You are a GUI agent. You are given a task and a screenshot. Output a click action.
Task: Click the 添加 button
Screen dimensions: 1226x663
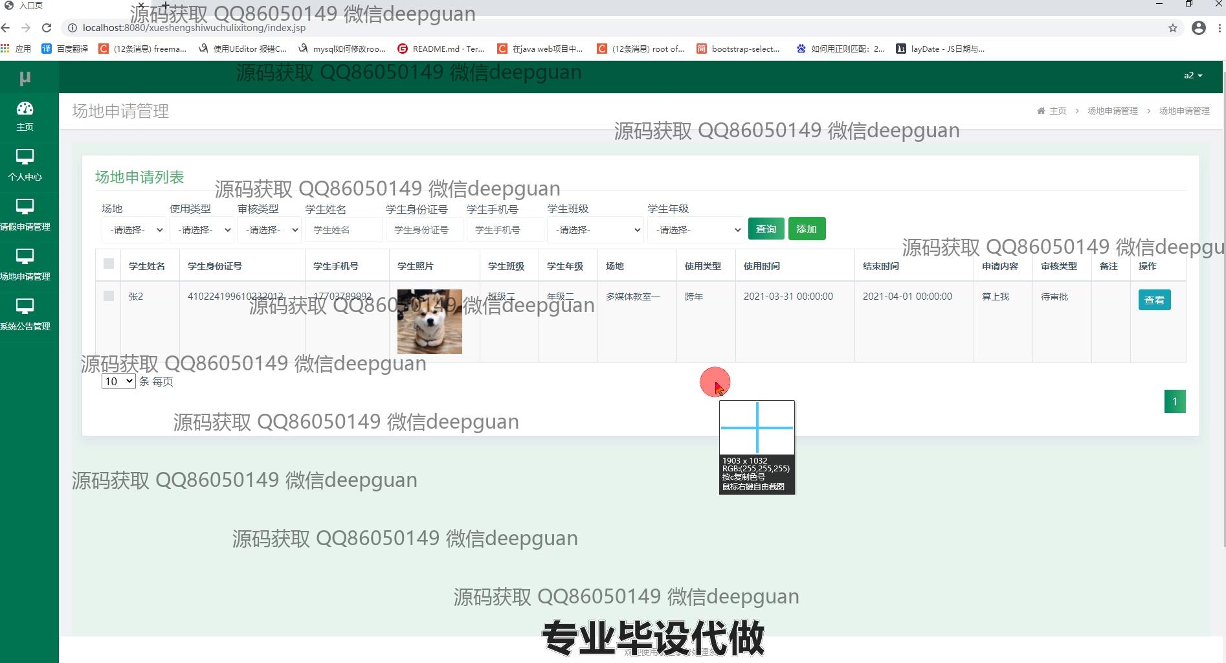pyautogui.click(x=807, y=229)
